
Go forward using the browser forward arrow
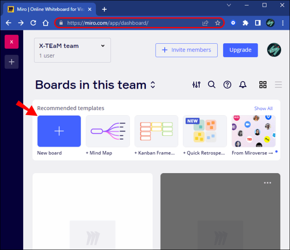(x=21, y=23)
